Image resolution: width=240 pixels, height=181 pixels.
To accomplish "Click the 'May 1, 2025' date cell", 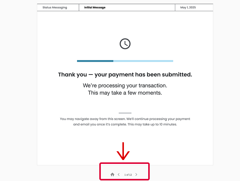I will coord(188,8).
